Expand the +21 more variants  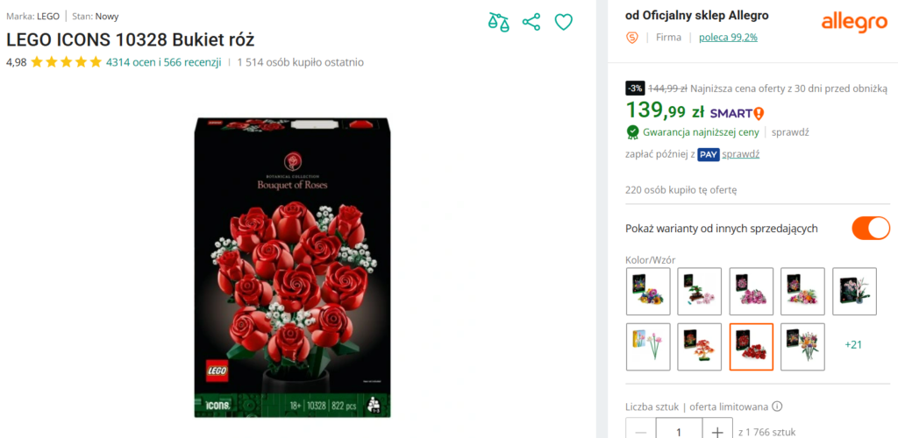(853, 345)
